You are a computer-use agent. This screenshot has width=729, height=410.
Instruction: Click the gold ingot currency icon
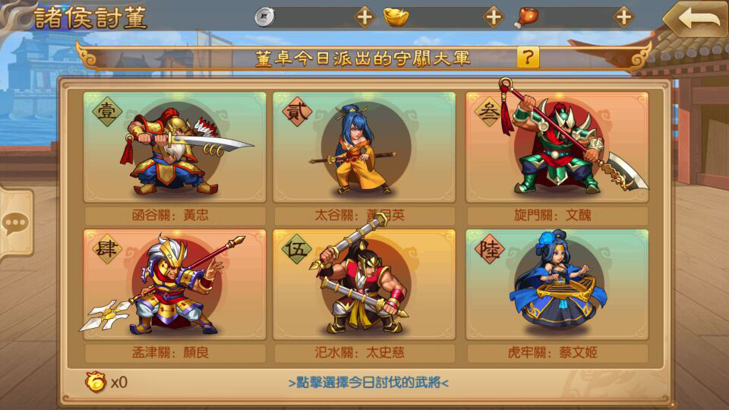pos(396,17)
